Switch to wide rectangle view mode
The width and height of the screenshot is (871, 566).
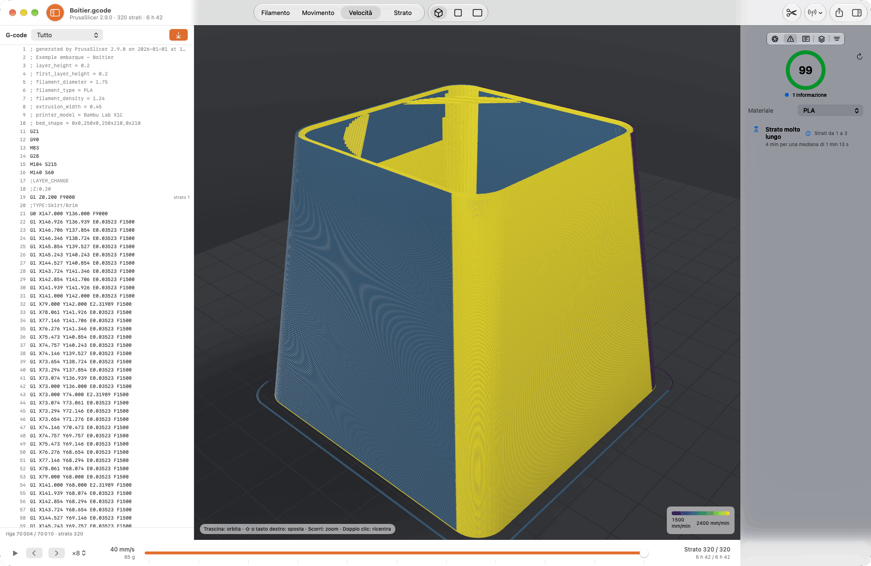pos(477,13)
